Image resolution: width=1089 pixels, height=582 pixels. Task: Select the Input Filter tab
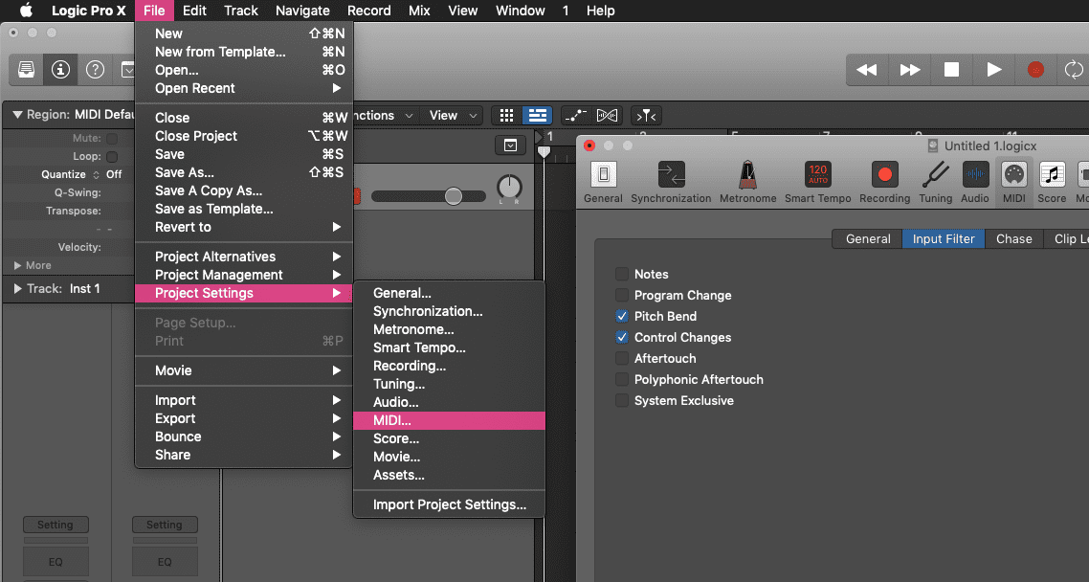point(944,239)
